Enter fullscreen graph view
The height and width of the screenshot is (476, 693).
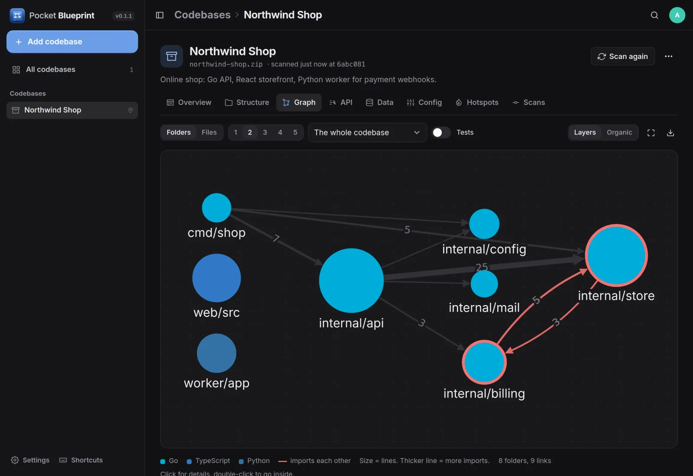[651, 133]
